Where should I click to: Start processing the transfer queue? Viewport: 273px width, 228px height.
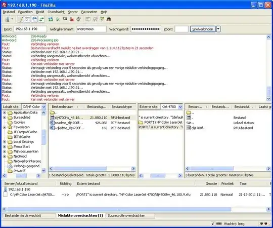pyautogui.click(x=58, y=19)
